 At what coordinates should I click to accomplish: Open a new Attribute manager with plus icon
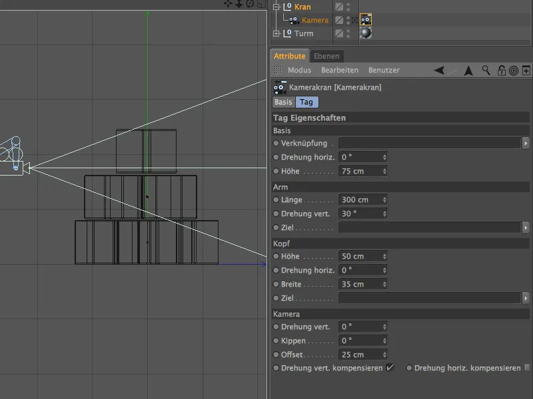pyautogui.click(x=526, y=70)
